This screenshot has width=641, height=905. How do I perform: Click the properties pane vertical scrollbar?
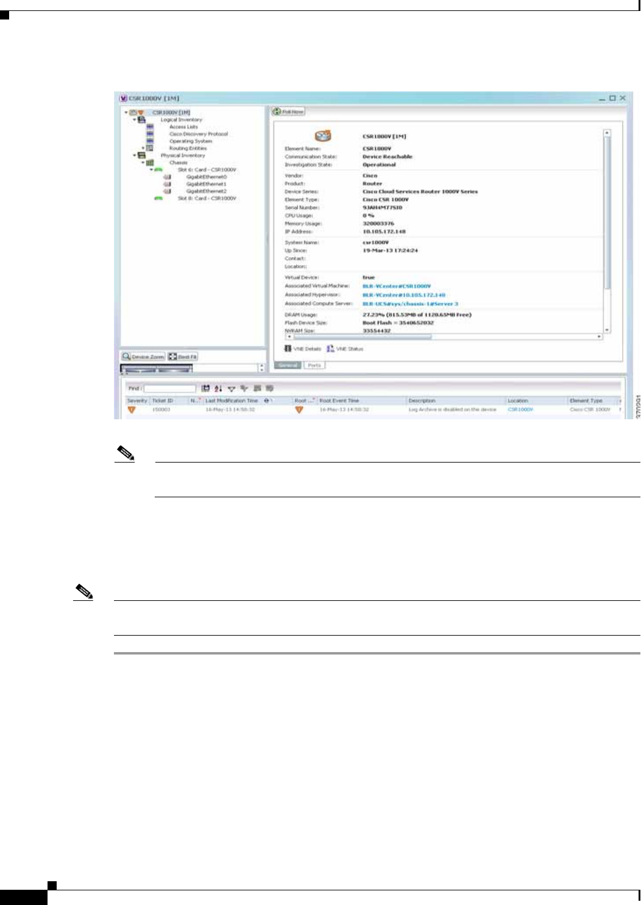point(607,232)
